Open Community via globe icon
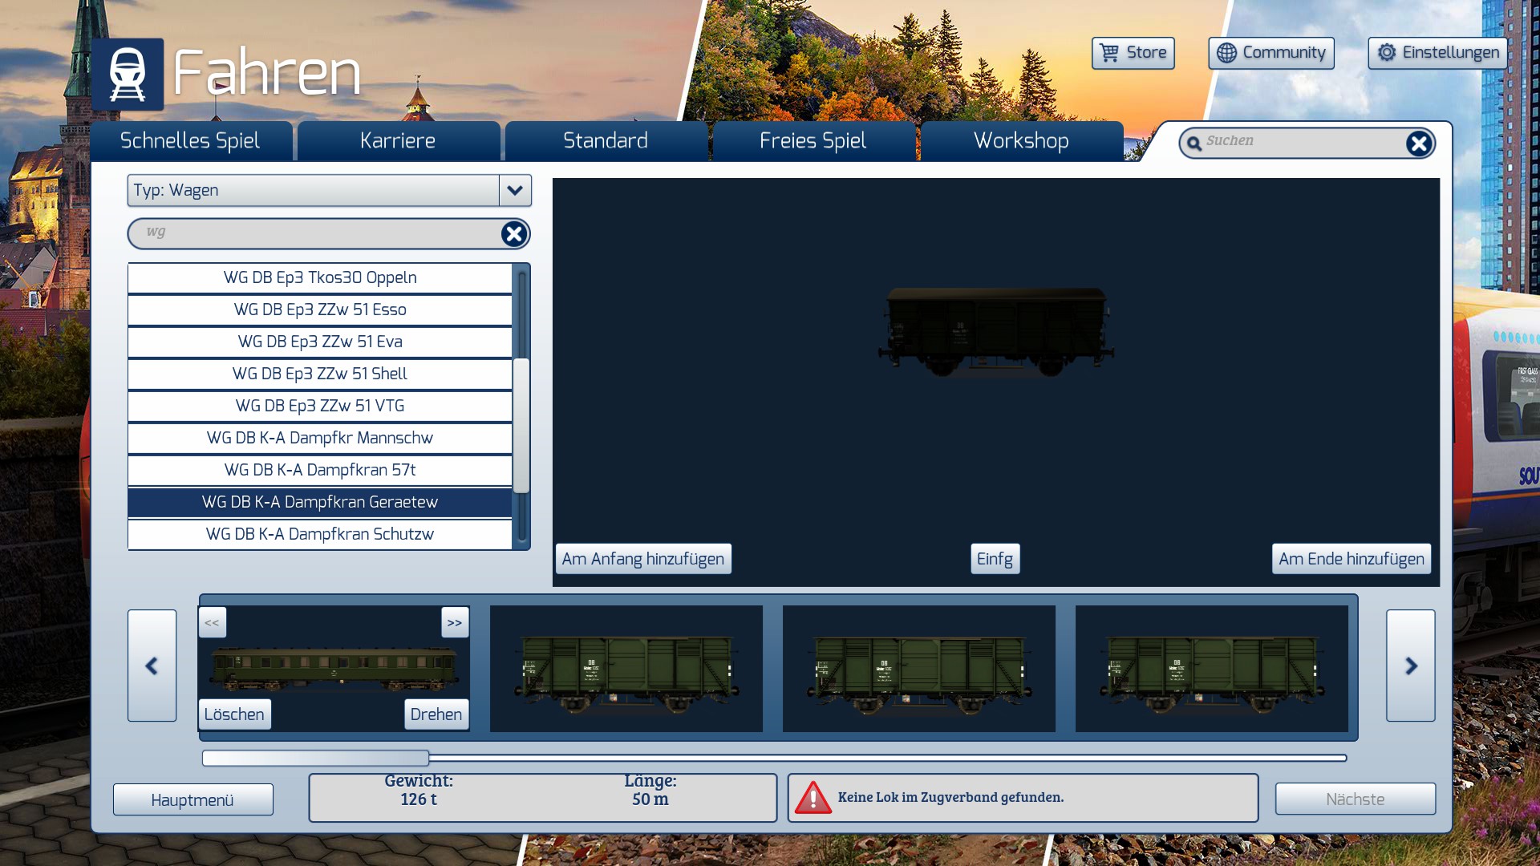 click(1226, 53)
